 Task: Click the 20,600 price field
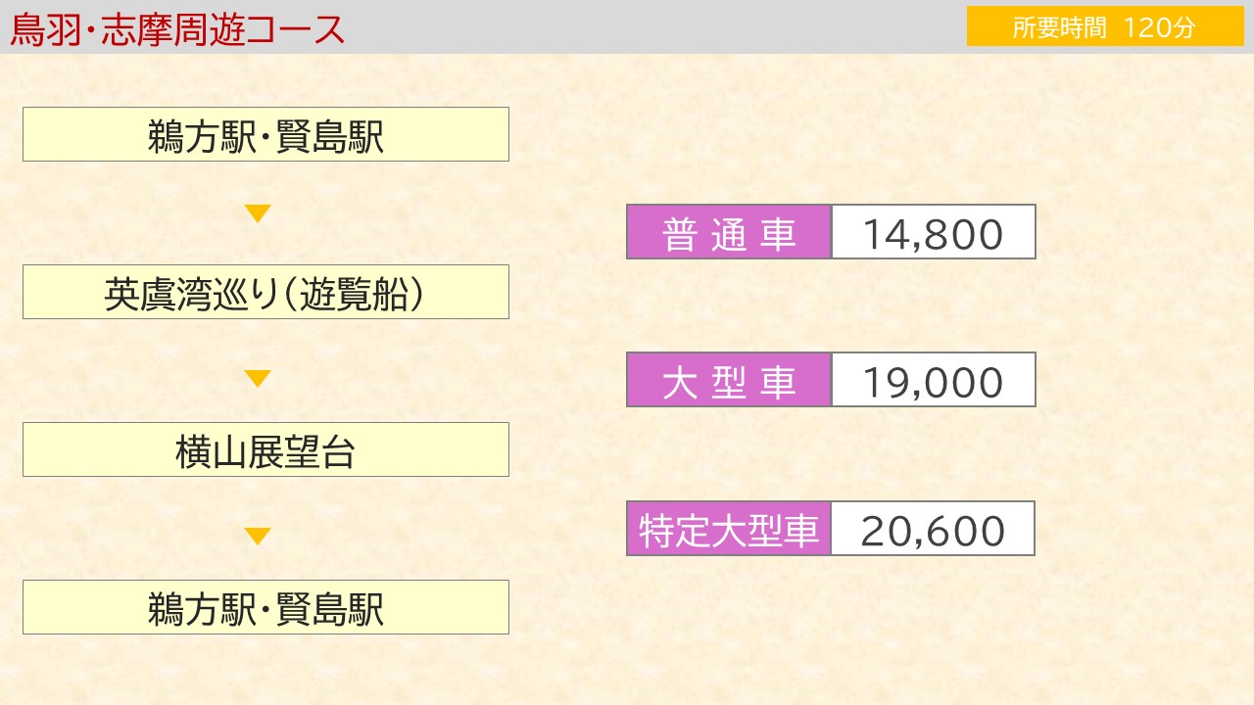click(x=934, y=529)
